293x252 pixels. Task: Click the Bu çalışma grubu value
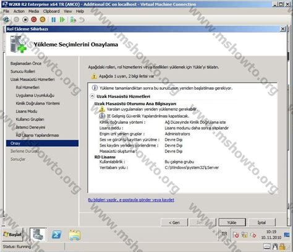(179, 162)
